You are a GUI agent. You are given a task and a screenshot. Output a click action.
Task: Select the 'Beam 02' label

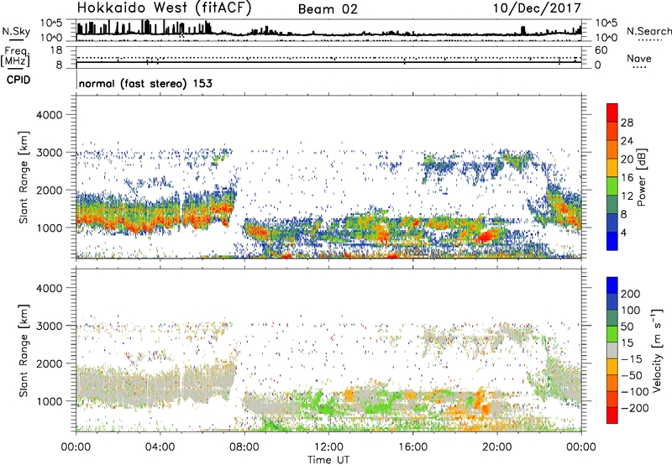(x=328, y=9)
